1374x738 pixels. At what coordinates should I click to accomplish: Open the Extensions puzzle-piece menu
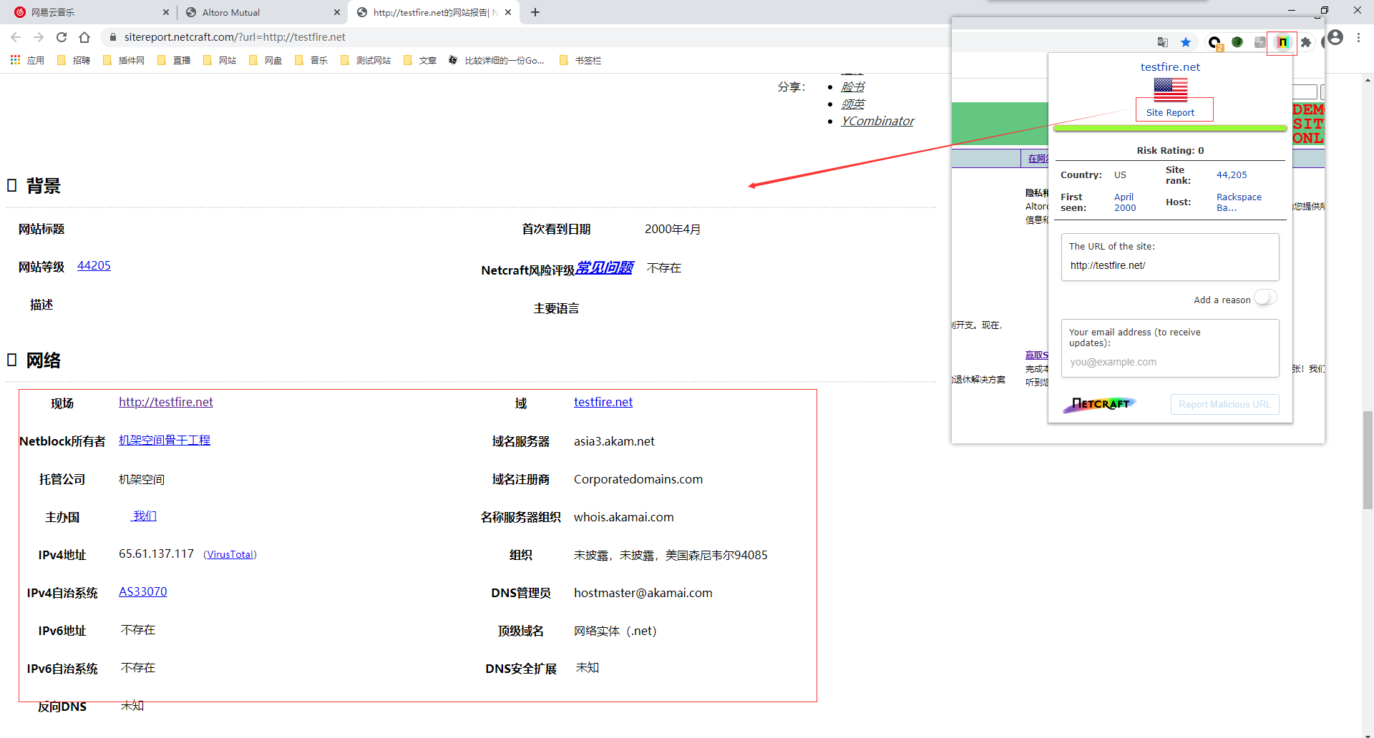pyautogui.click(x=1306, y=41)
